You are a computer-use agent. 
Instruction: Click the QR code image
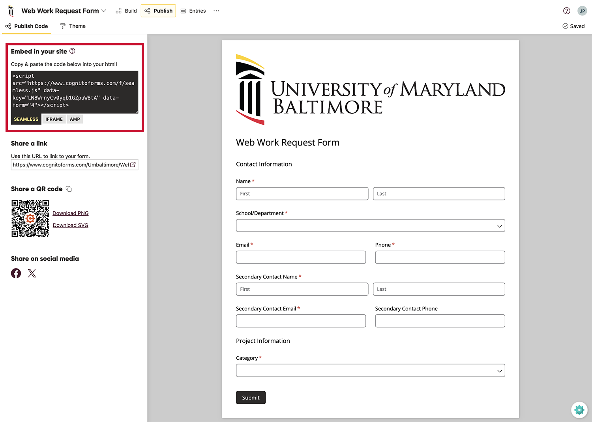point(30,218)
